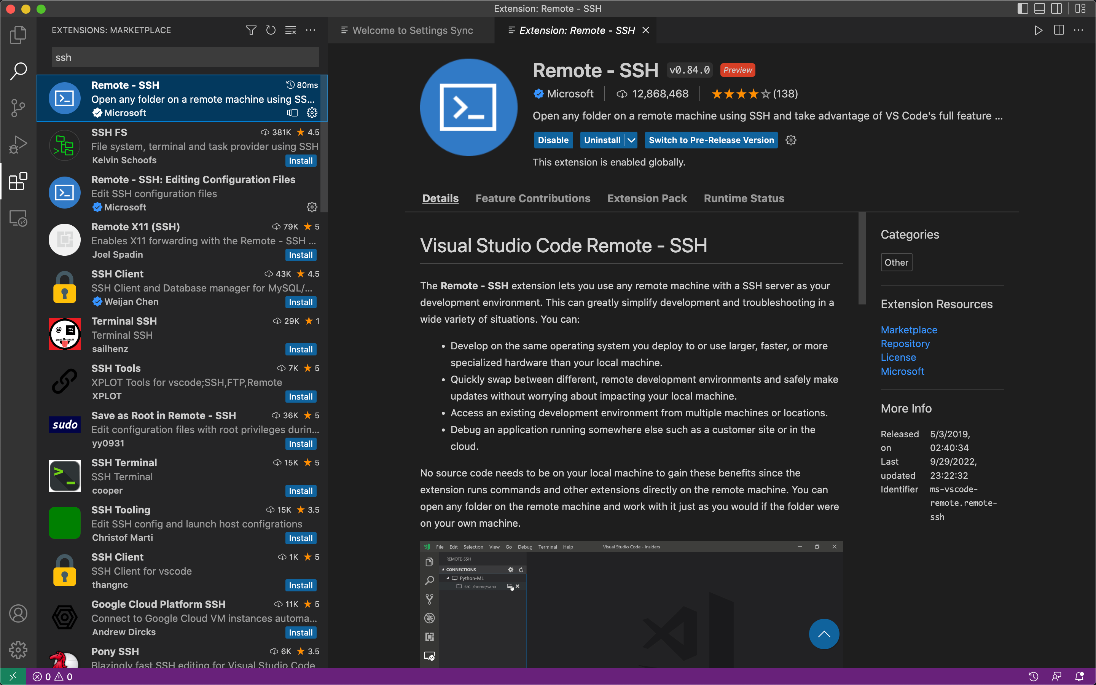The height and width of the screenshot is (685, 1096).
Task: Toggle the primary side bar layout
Action: click(1023, 9)
